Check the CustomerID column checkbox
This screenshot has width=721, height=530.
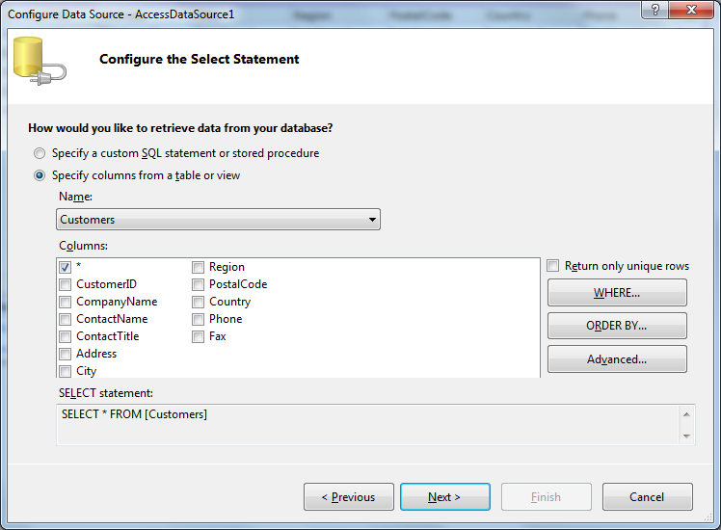(x=65, y=284)
